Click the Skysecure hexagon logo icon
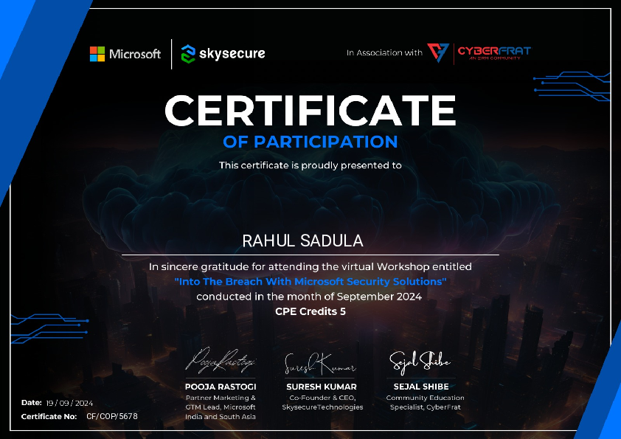This screenshot has height=439, width=621. click(189, 54)
